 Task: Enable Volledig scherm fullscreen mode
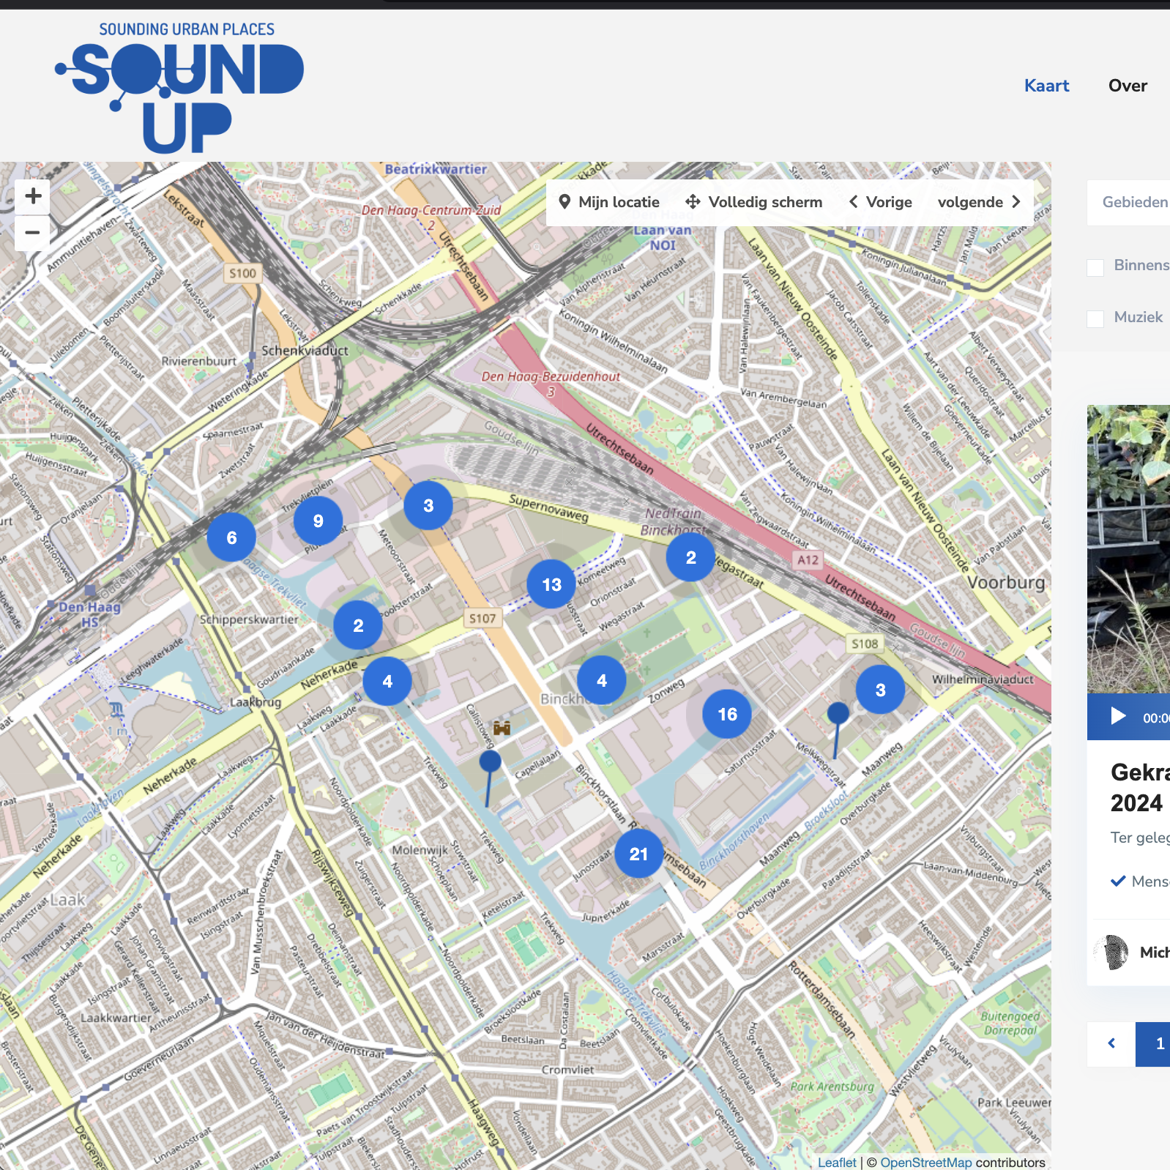click(754, 202)
